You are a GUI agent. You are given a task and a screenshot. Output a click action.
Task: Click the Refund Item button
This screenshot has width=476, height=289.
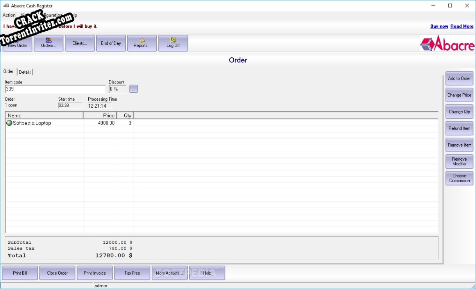point(459,128)
